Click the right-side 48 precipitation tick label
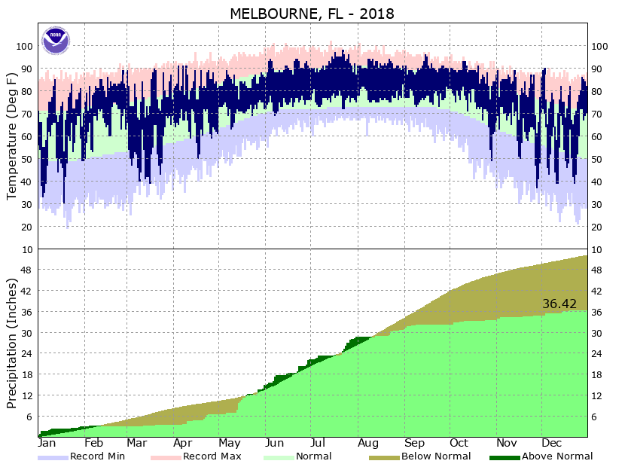The width and height of the screenshot is (625, 467). click(600, 270)
